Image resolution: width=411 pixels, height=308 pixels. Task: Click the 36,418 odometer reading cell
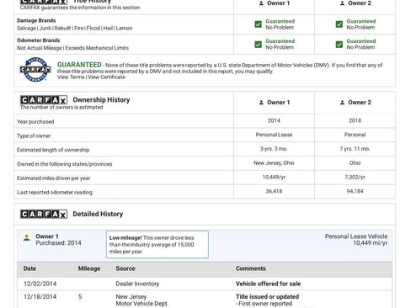click(274, 191)
